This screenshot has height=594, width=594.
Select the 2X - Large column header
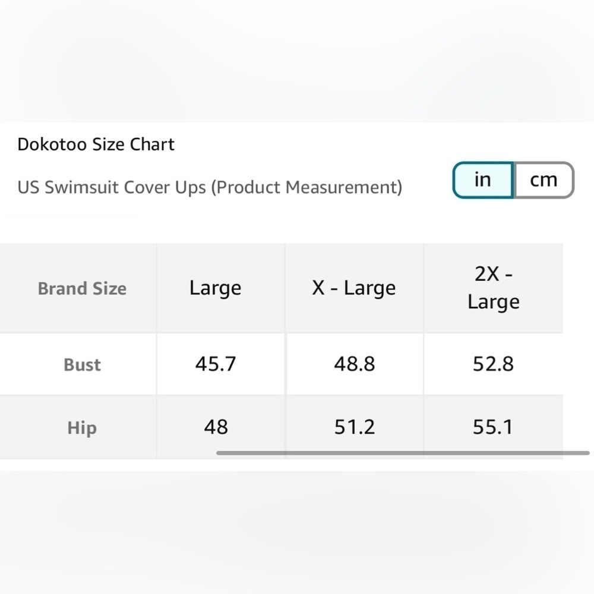(x=493, y=288)
